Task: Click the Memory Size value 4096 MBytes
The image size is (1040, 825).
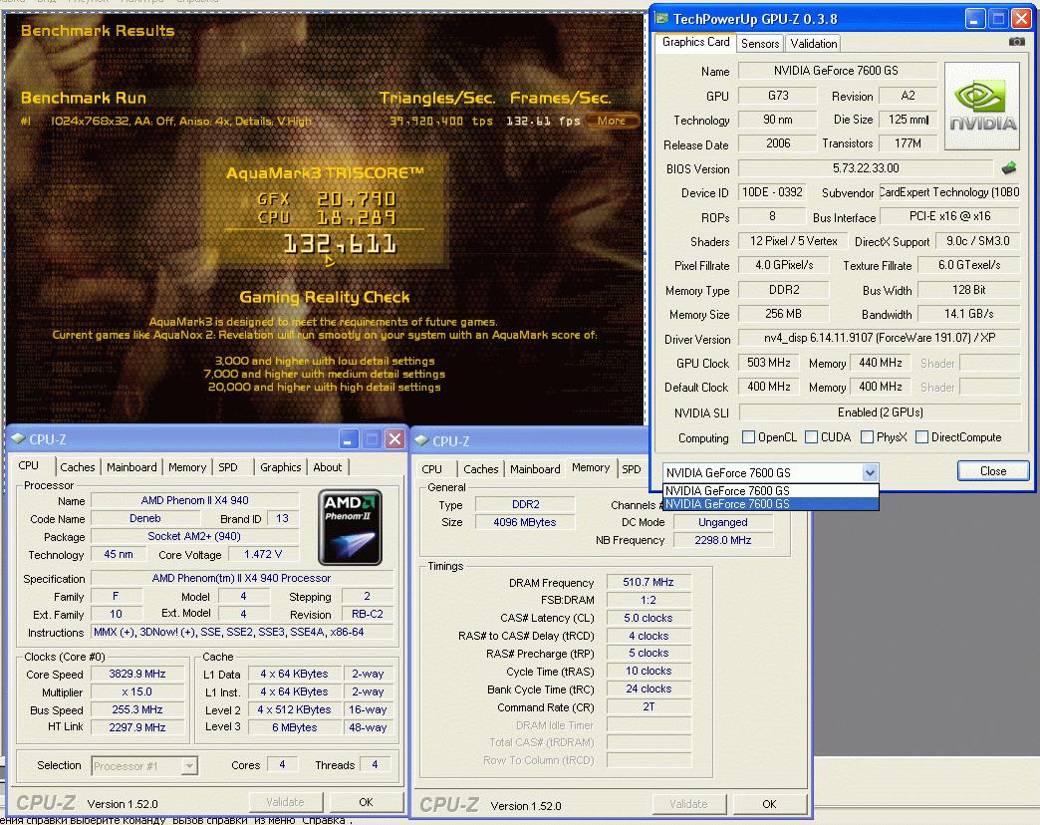Action: pos(524,522)
